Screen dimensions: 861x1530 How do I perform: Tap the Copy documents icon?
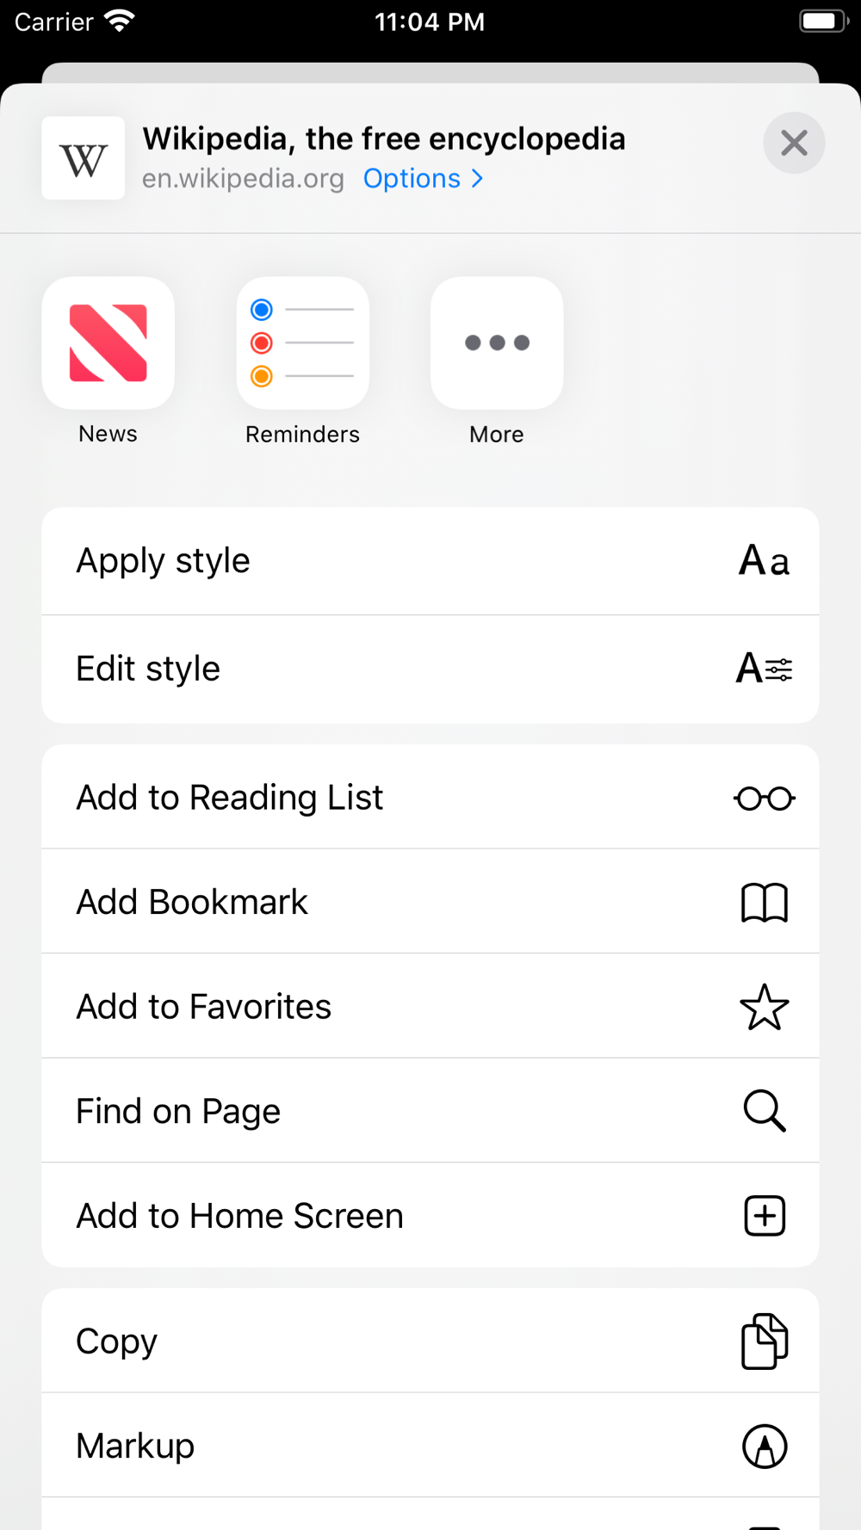pos(765,1342)
